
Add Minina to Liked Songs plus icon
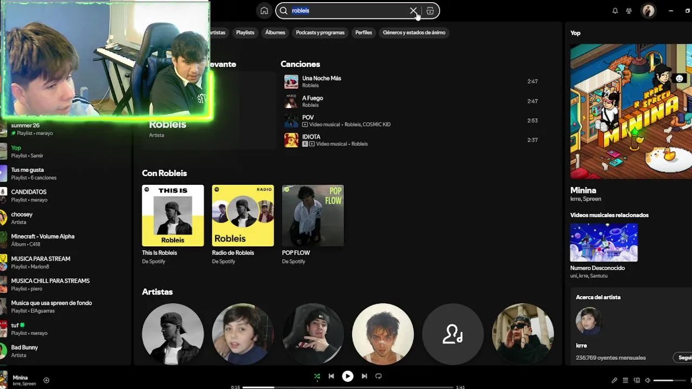46,380
